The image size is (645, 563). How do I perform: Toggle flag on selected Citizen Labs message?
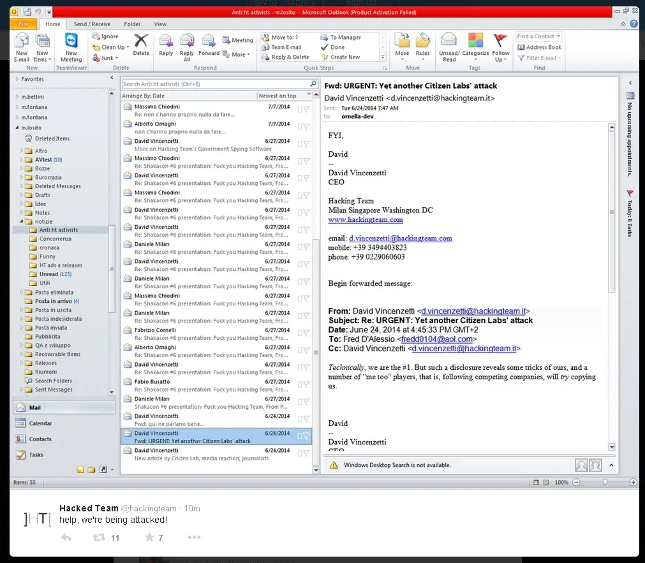coord(306,436)
